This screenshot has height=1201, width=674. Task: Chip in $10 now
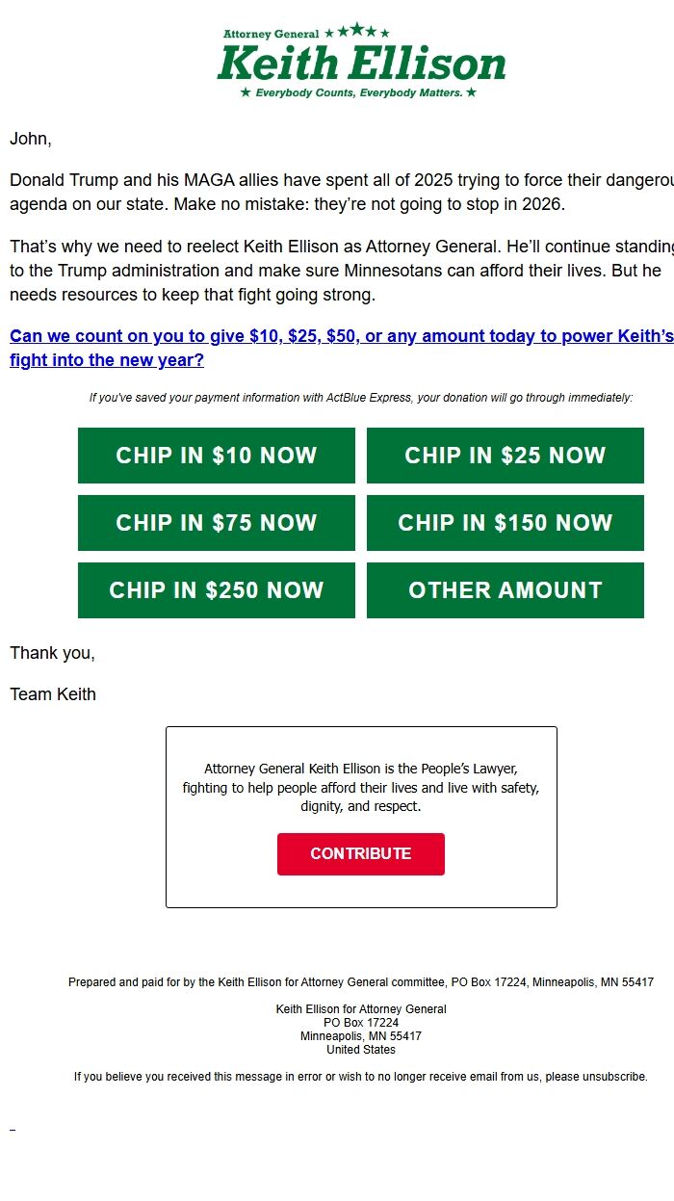pos(216,455)
